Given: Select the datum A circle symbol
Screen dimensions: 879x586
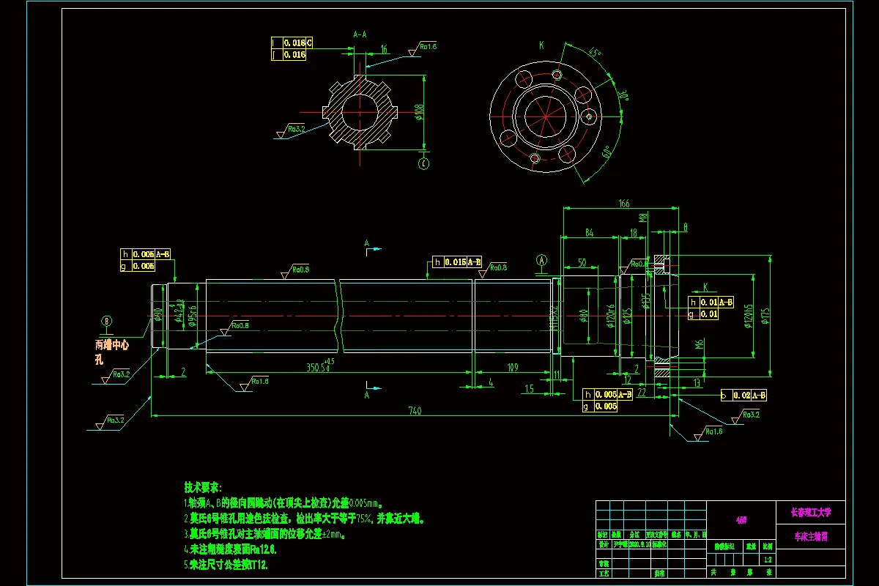Looking at the screenshot, I should coord(542,259).
